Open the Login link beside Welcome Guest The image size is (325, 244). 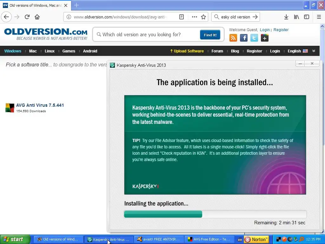coord(265,30)
